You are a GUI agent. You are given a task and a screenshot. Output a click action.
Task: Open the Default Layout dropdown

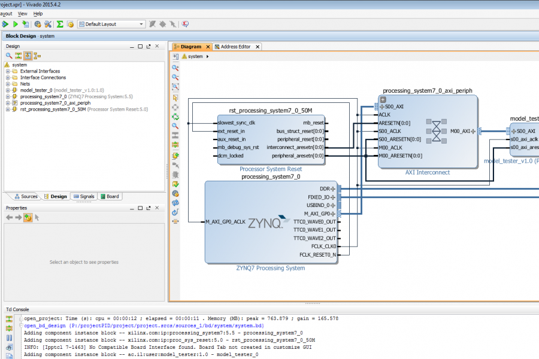(111, 24)
